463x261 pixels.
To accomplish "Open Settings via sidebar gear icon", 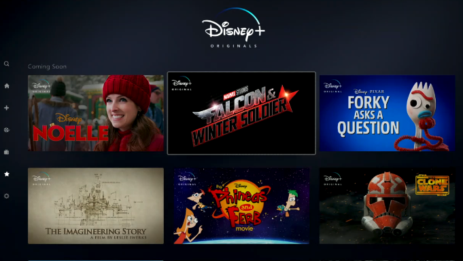I will (7, 196).
